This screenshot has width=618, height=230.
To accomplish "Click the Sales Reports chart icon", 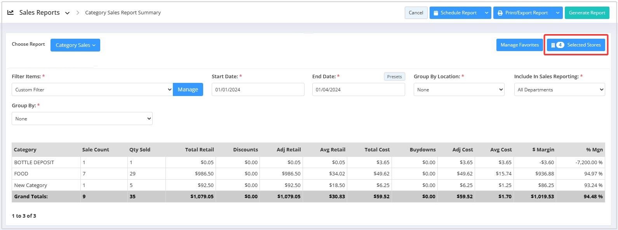I will point(10,12).
